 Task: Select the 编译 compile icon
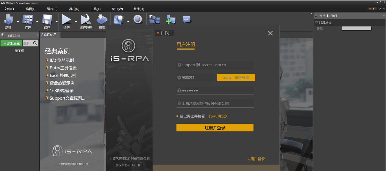point(102,19)
